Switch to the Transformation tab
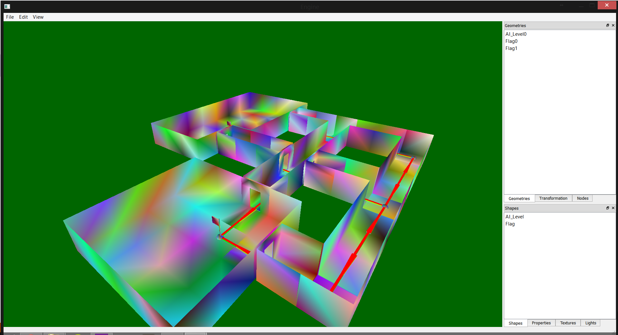618x335 pixels. pos(553,198)
